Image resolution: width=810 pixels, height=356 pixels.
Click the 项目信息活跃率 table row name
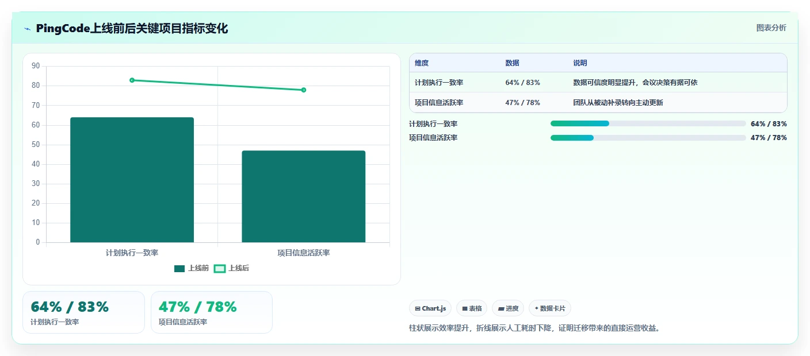coord(439,103)
